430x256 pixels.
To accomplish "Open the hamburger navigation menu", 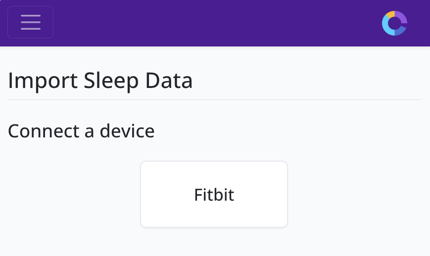I will pyautogui.click(x=30, y=22).
